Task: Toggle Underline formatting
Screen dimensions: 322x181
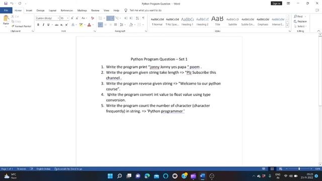Action: tap(48, 25)
